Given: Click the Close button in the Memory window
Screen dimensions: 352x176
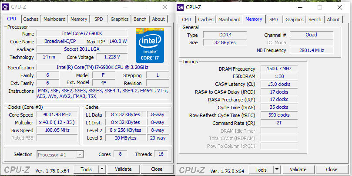Looking at the screenshot, I should [x=332, y=170].
